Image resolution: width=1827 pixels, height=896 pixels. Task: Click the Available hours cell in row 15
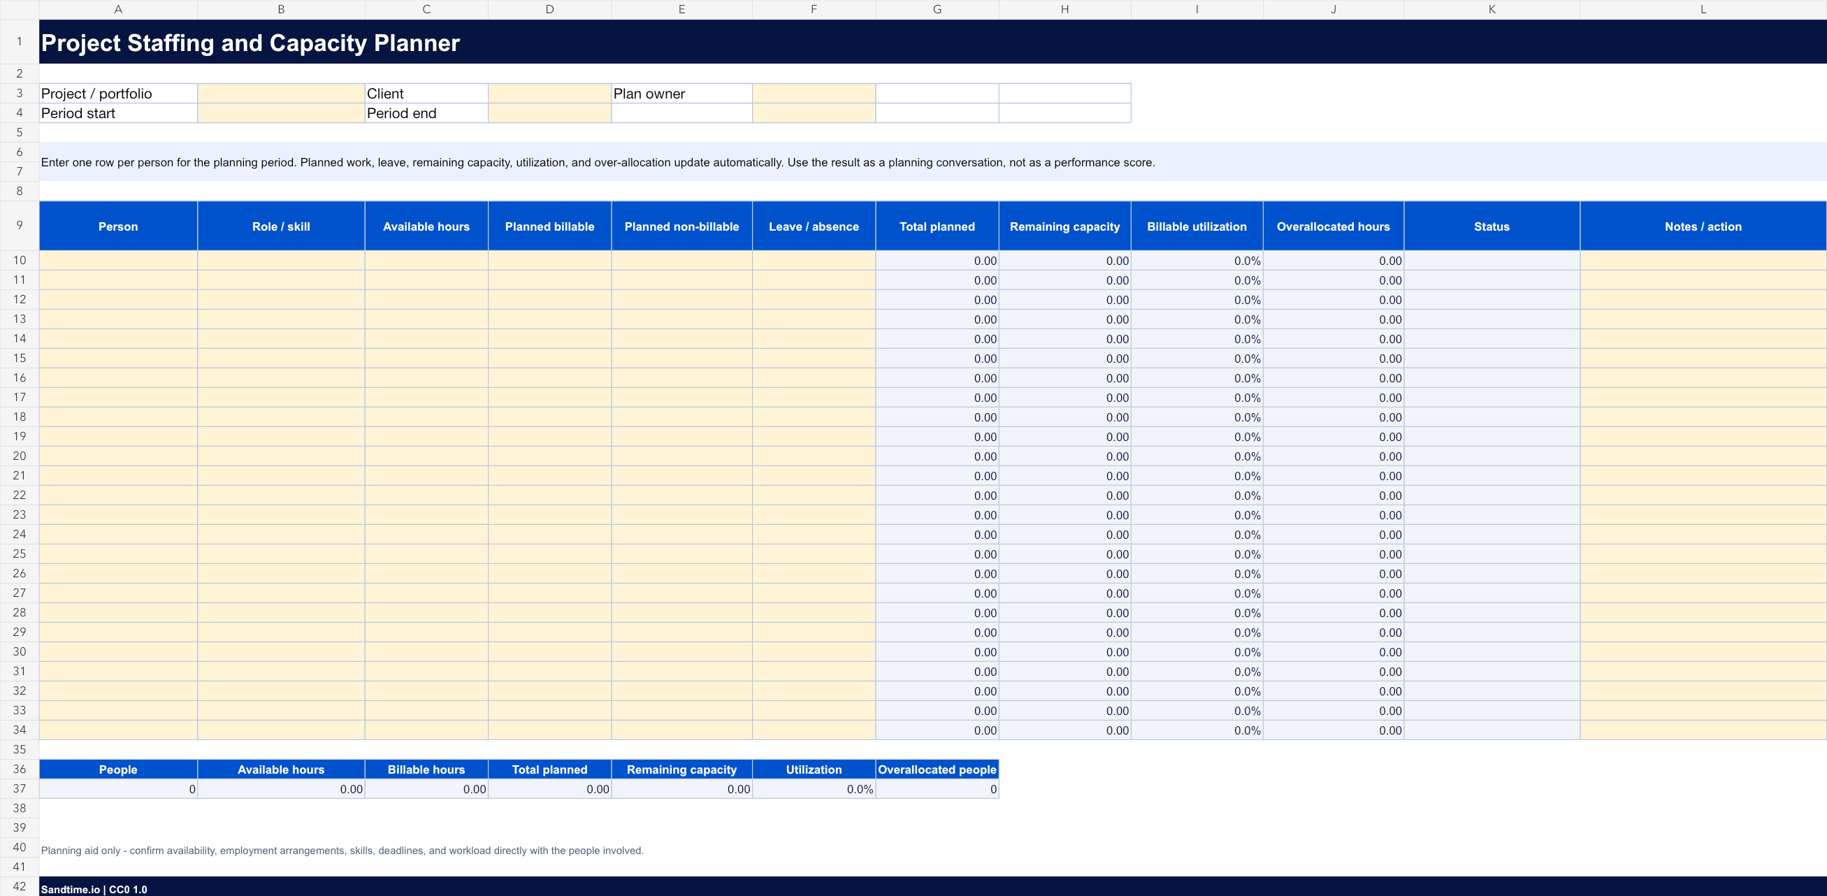(426, 359)
